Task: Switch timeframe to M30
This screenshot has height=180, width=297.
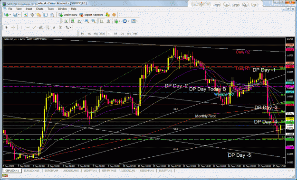Action: pos(102,34)
